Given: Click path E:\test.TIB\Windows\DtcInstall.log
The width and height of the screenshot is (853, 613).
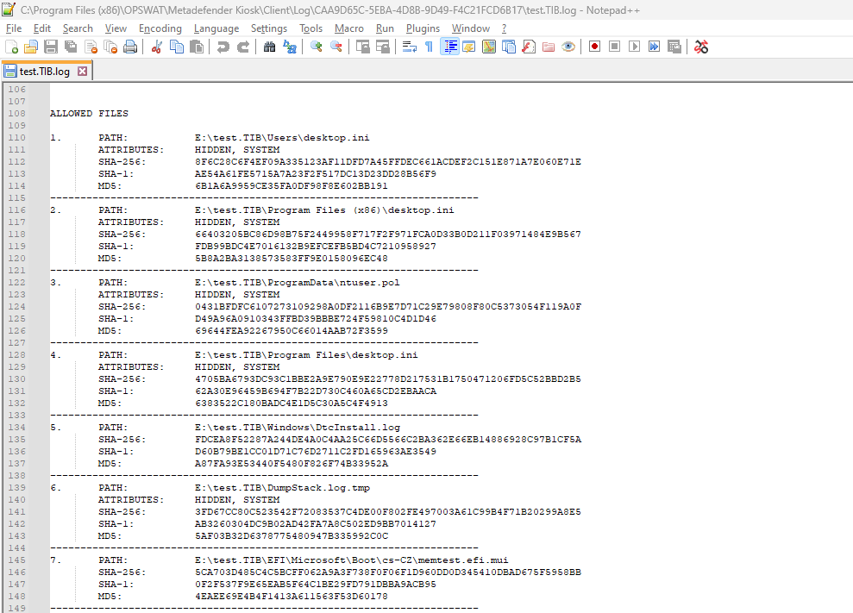Looking at the screenshot, I should click(x=298, y=427).
